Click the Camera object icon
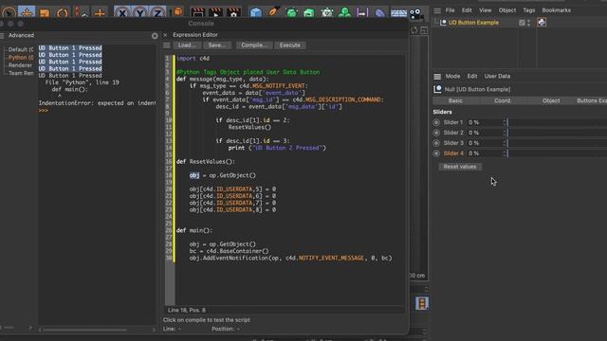 [415, 13]
